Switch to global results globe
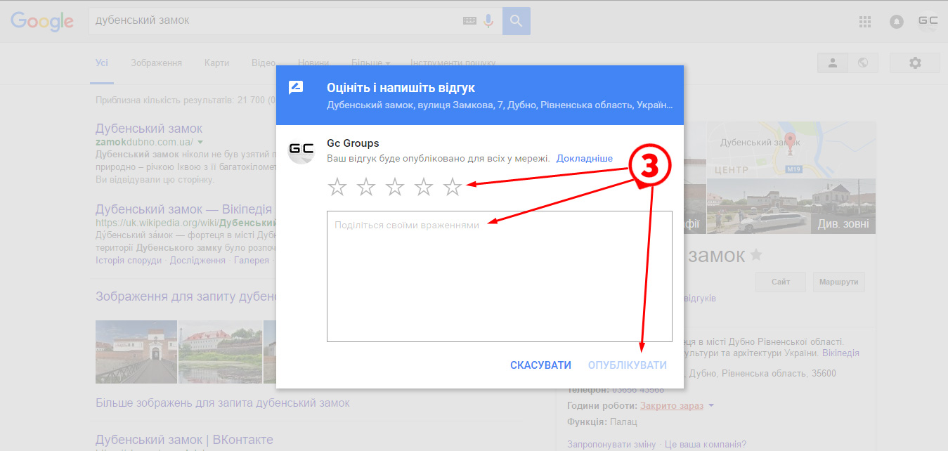The image size is (948, 451). [863, 63]
